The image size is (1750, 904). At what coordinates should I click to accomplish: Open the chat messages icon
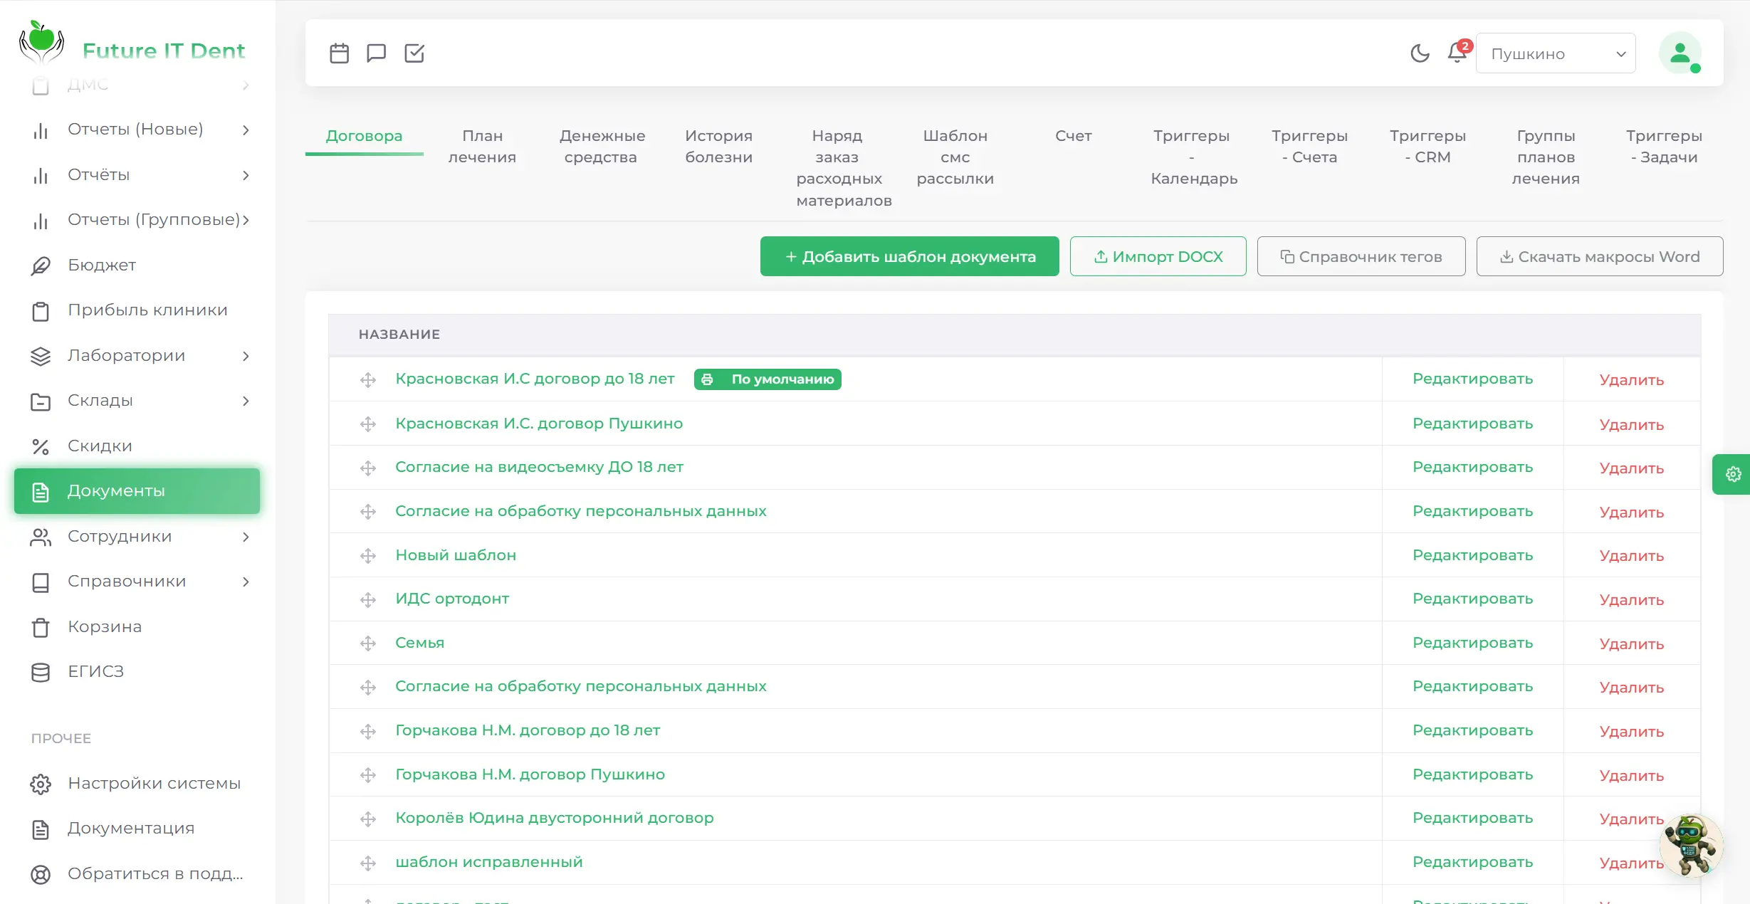(x=376, y=53)
